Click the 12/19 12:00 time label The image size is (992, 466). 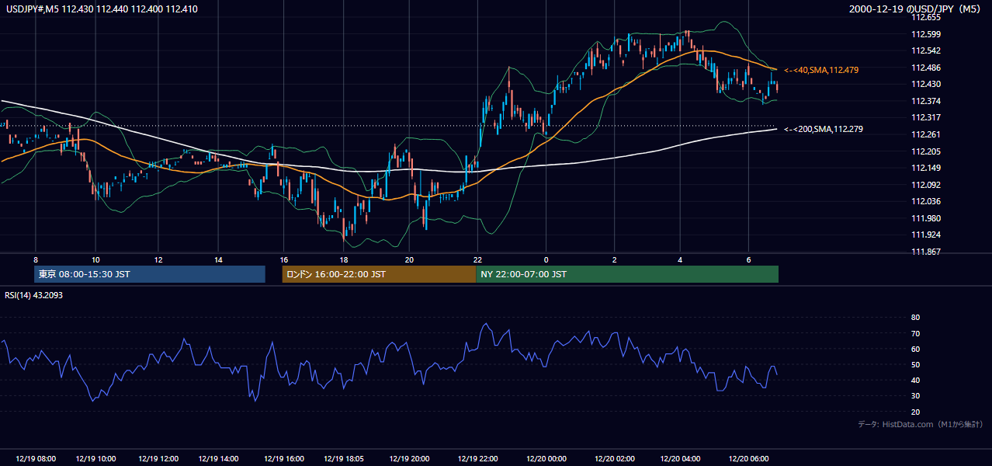coord(158,458)
